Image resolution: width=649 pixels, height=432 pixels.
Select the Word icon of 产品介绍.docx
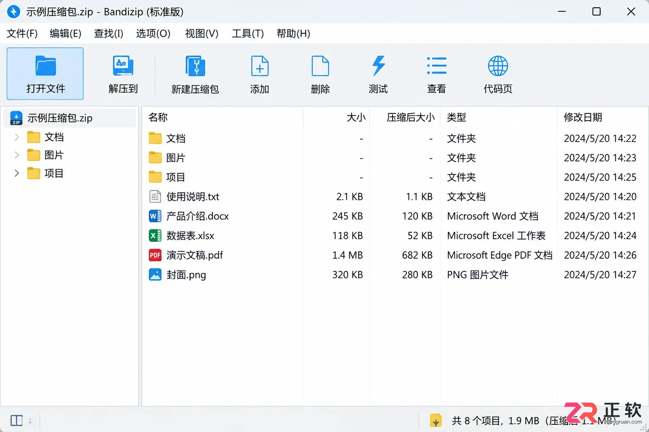click(155, 216)
